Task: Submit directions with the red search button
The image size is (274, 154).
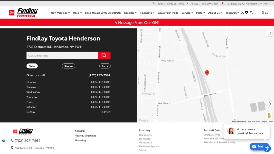Action: click(x=104, y=55)
